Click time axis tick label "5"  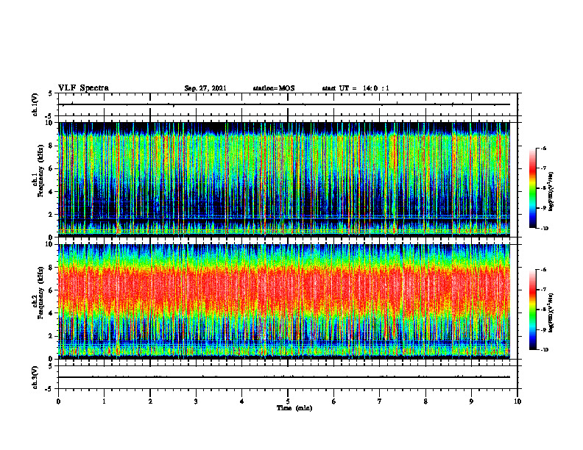click(288, 401)
